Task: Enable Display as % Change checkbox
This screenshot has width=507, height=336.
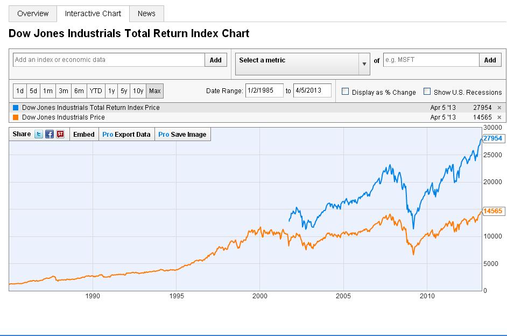Action: pyautogui.click(x=346, y=92)
